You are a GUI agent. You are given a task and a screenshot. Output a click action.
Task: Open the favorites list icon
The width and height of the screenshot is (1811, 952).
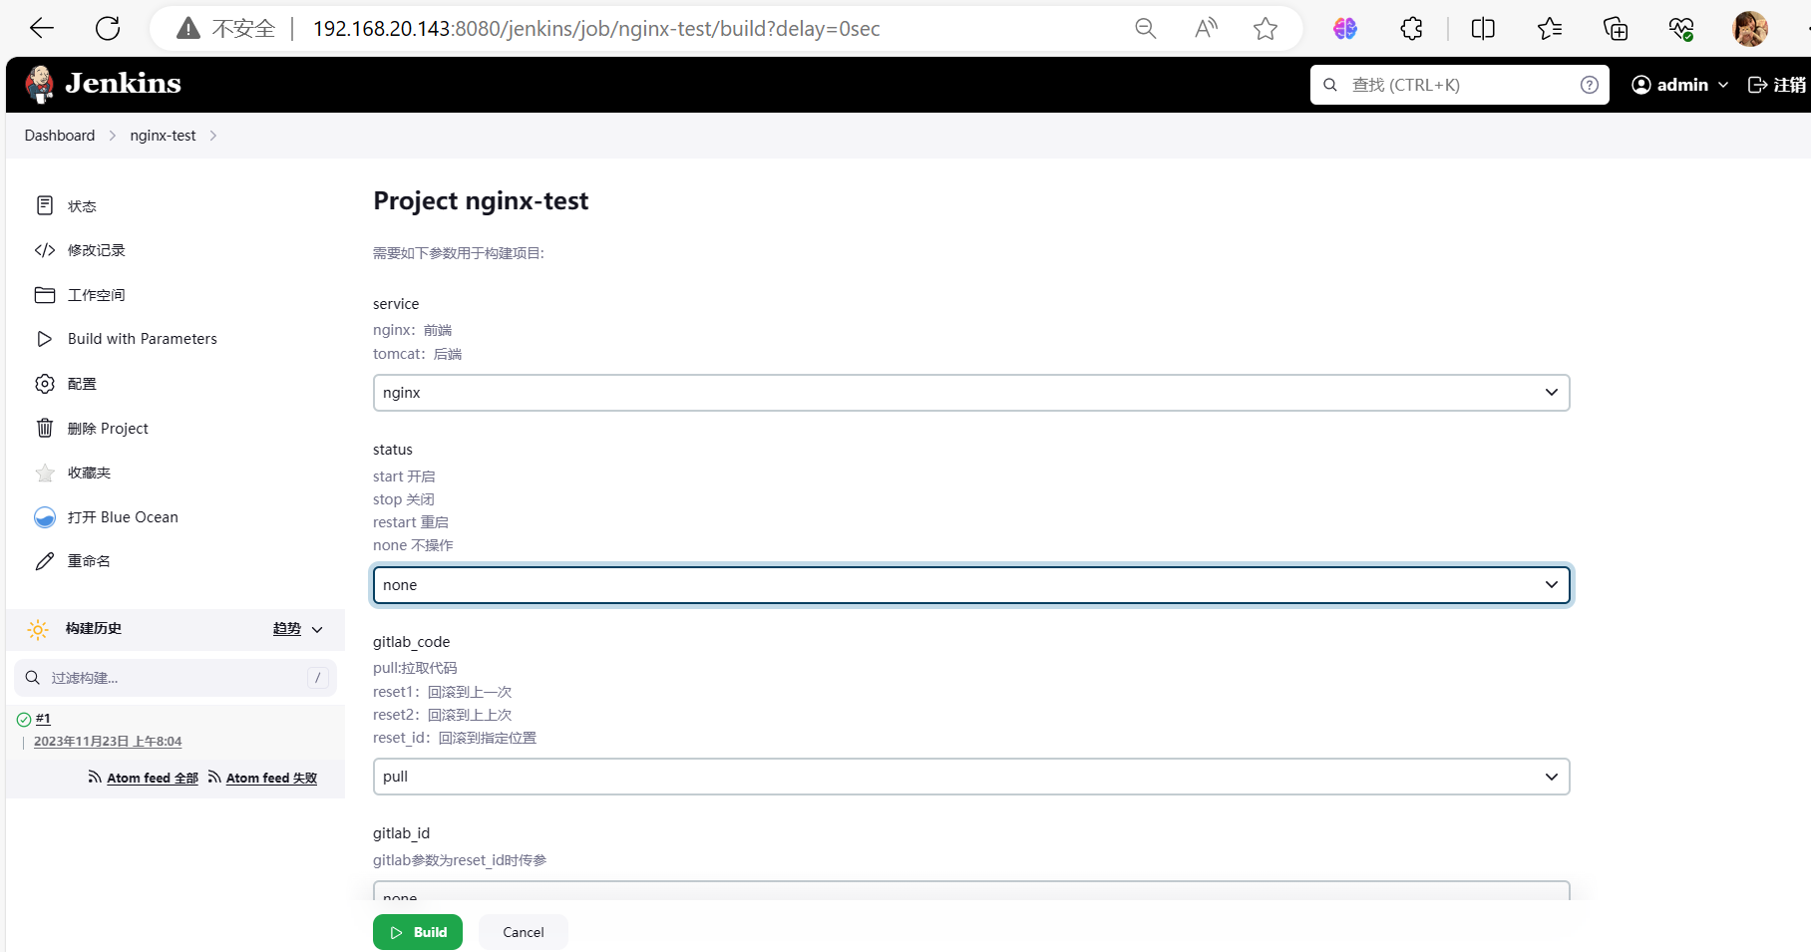(1550, 29)
